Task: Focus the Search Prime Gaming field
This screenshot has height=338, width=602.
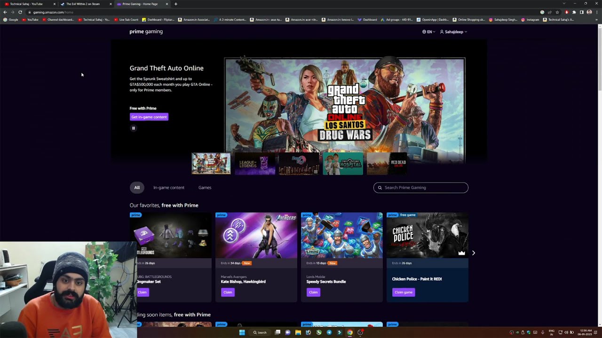Action: tap(421, 188)
